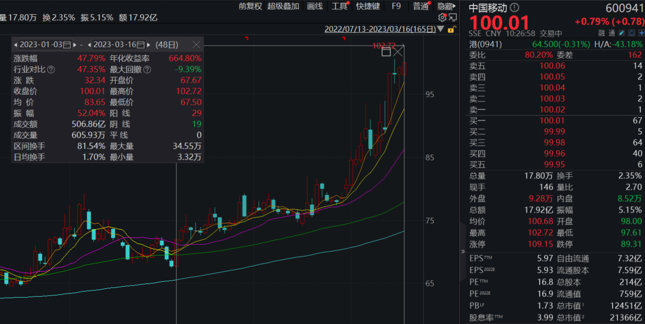Select 卖二 ask price 100.03
Image resolution: width=645 pixels, height=324 pixels.
(x=552, y=99)
